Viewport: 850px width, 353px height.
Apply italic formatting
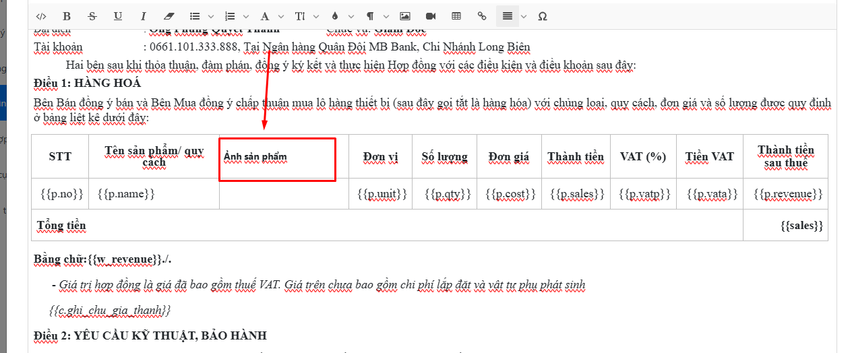pyautogui.click(x=143, y=16)
